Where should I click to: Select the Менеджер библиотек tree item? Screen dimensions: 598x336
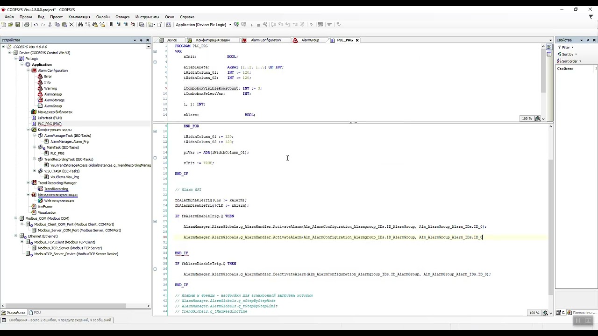[55, 112]
